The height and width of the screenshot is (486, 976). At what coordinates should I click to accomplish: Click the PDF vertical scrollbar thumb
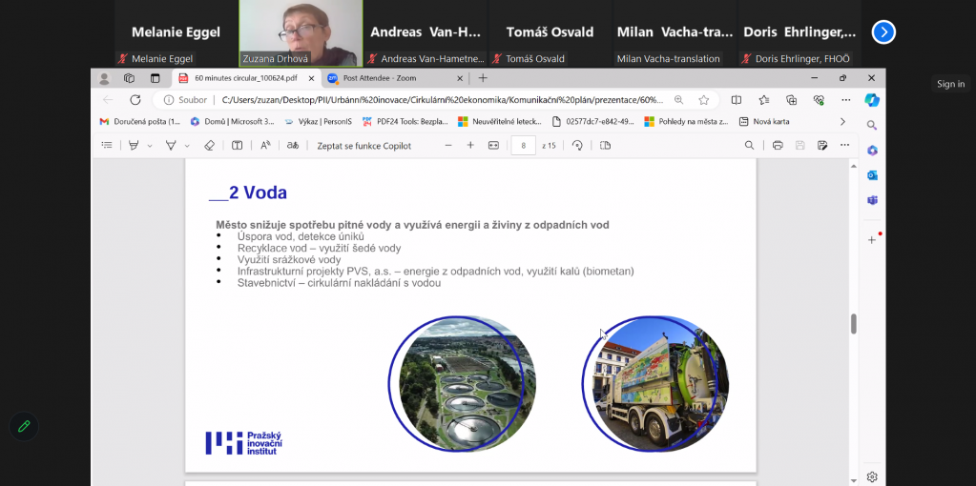(x=854, y=324)
